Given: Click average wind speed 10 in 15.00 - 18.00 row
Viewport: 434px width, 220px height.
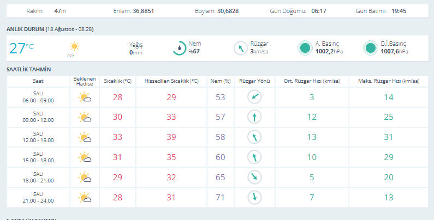Looking at the screenshot, I should [312, 157].
